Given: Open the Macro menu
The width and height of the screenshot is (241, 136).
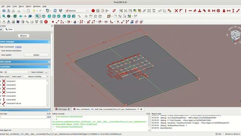Looking at the screenshot, I should click(x=21, y=6).
